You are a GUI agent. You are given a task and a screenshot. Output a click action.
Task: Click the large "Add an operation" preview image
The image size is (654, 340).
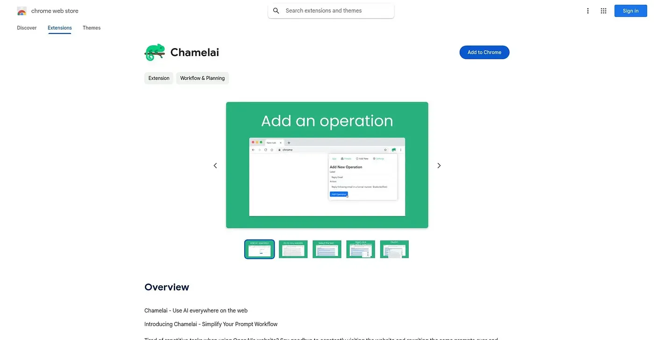pos(327,165)
